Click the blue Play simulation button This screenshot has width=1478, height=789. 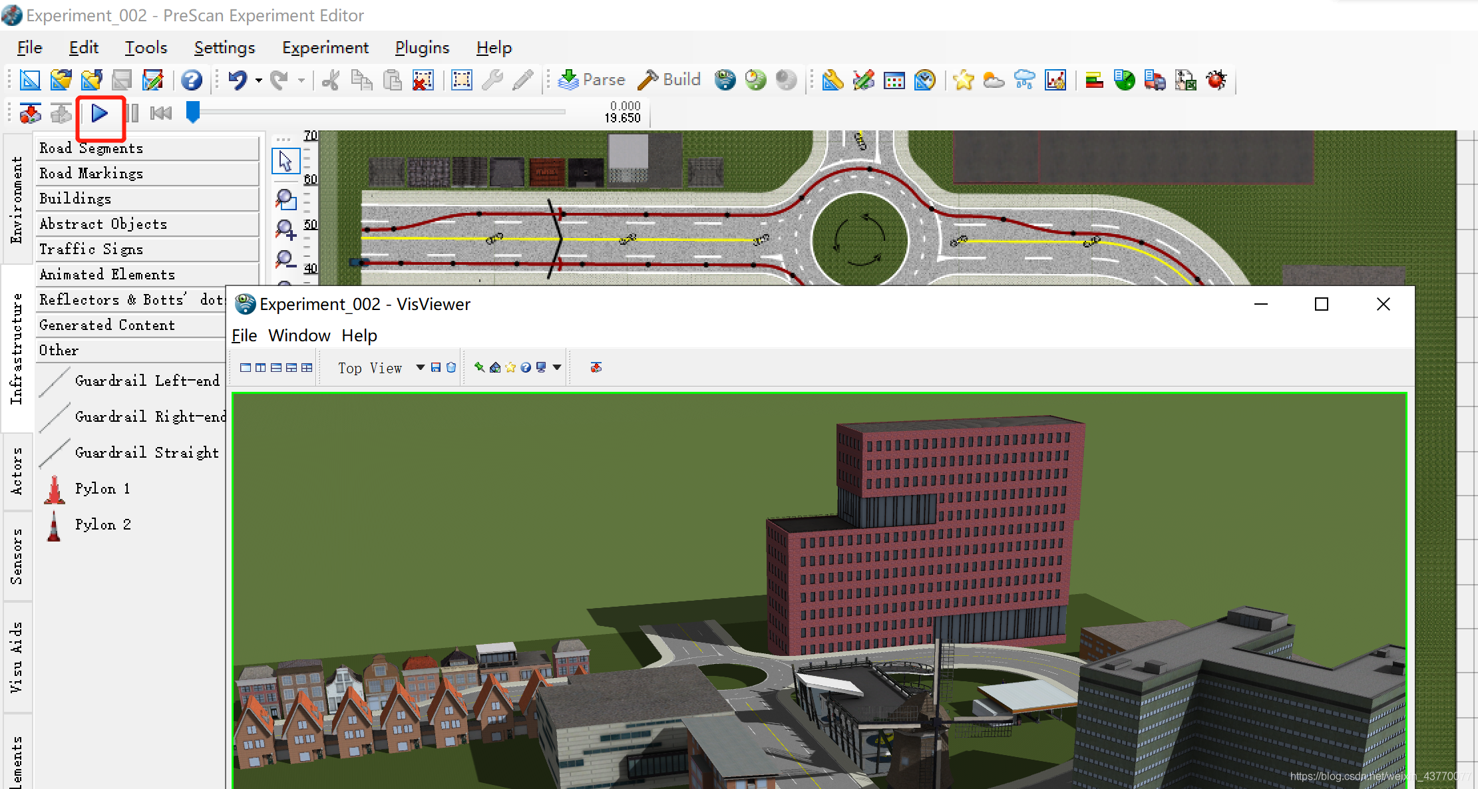(x=100, y=114)
